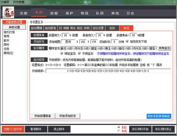Click the 参数设置 sidebar button
This screenshot has width=177, height=136.
click(14, 27)
